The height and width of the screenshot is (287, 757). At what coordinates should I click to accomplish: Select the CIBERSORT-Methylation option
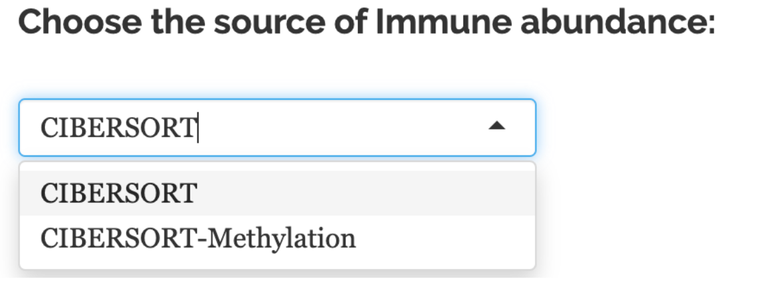click(198, 238)
